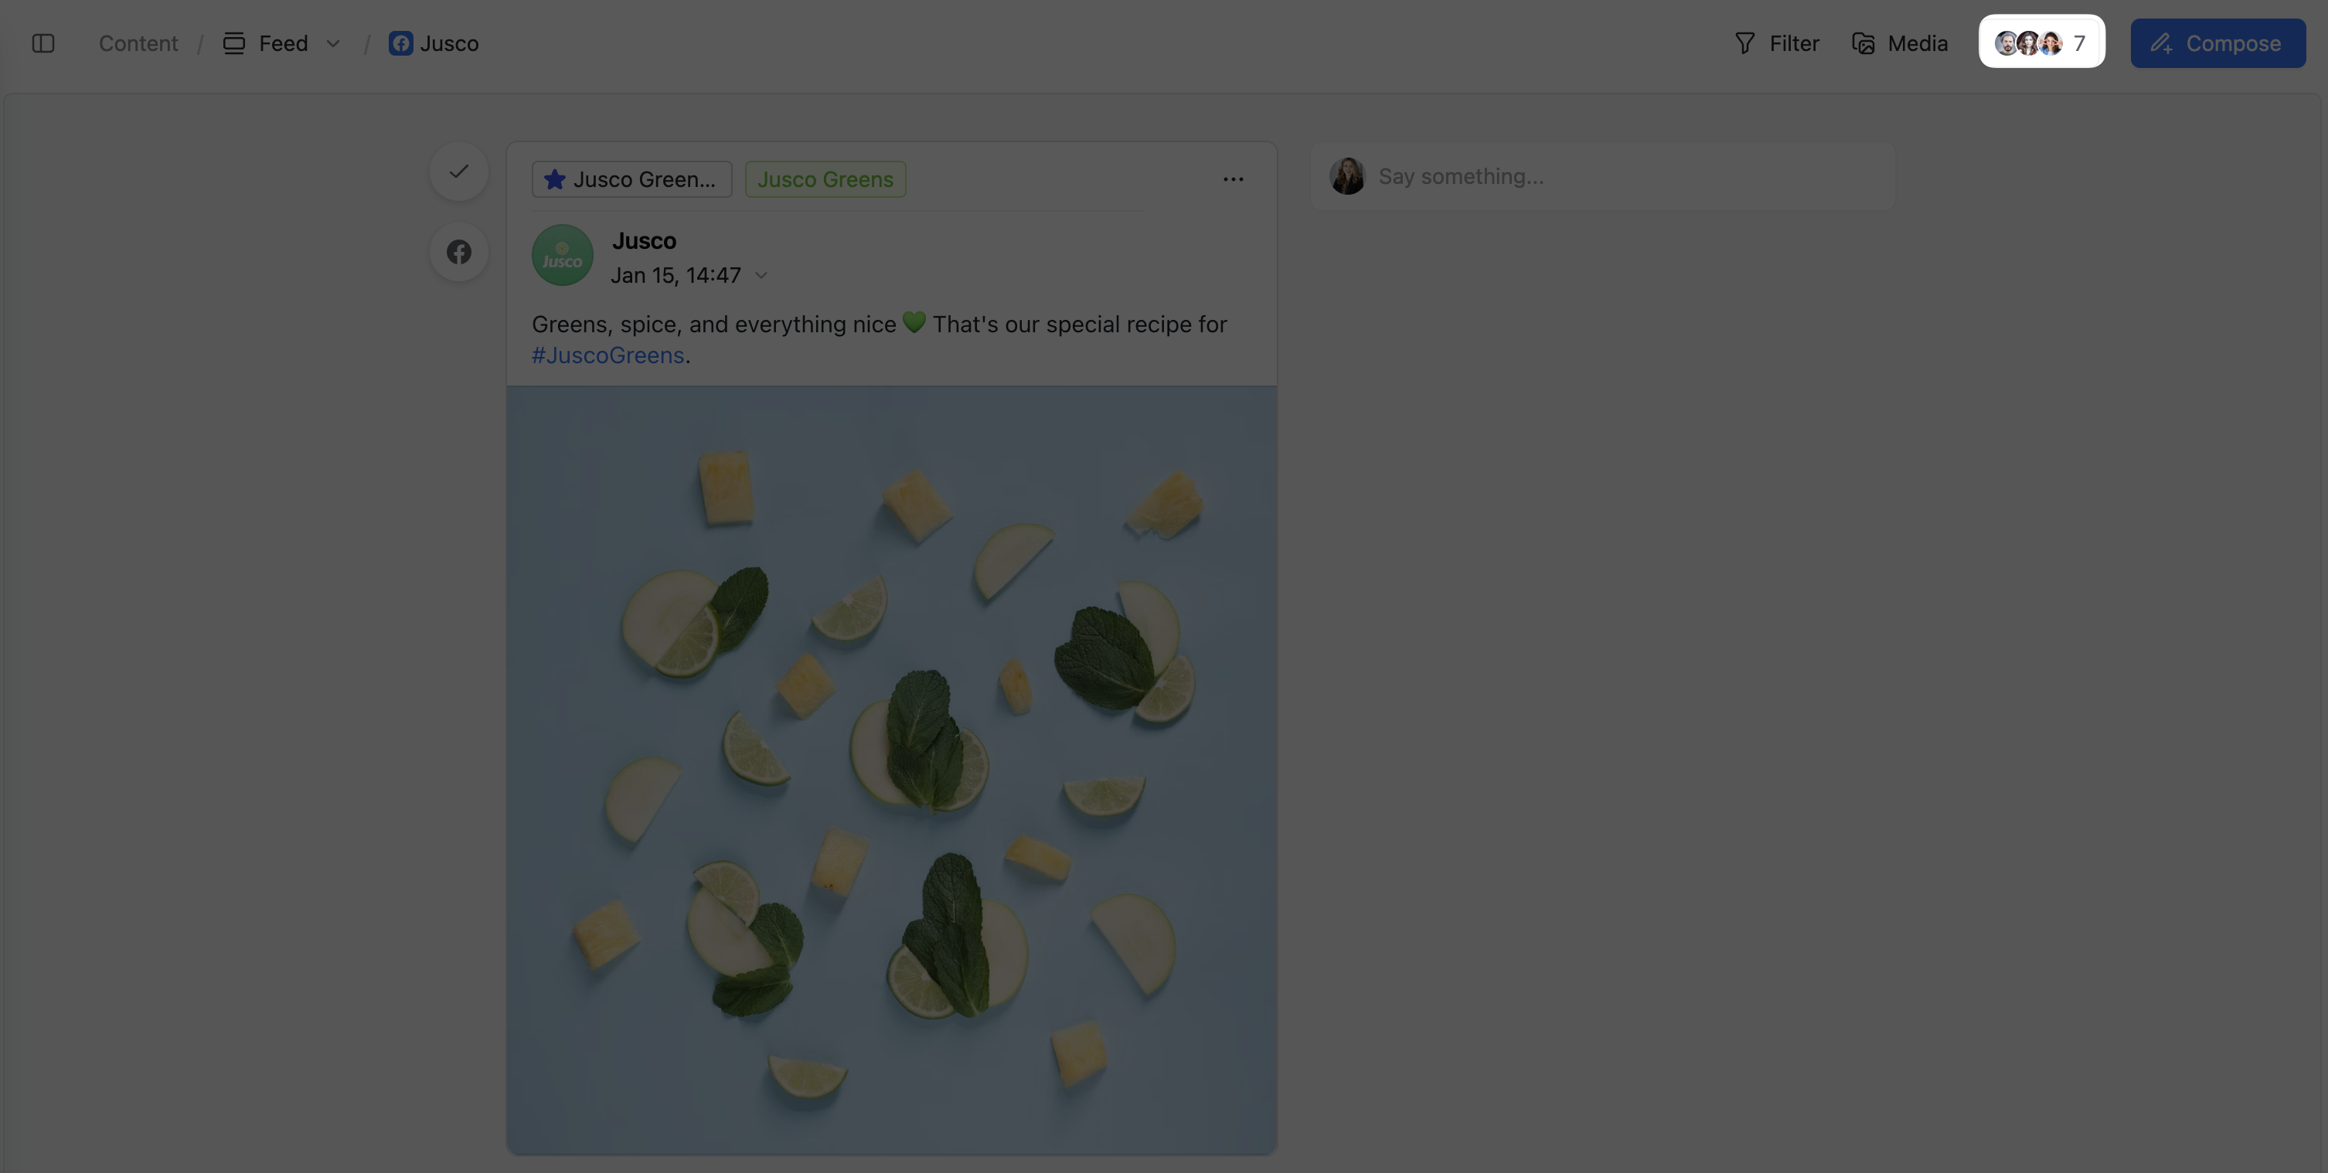Screen dimensions: 2328x1173
Task: Open the post's fruit and mint image
Action: pos(891,770)
